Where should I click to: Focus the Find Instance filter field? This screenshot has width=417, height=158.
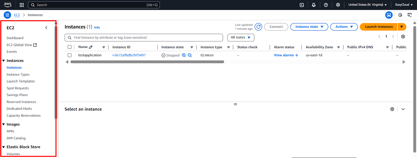pos(144,38)
